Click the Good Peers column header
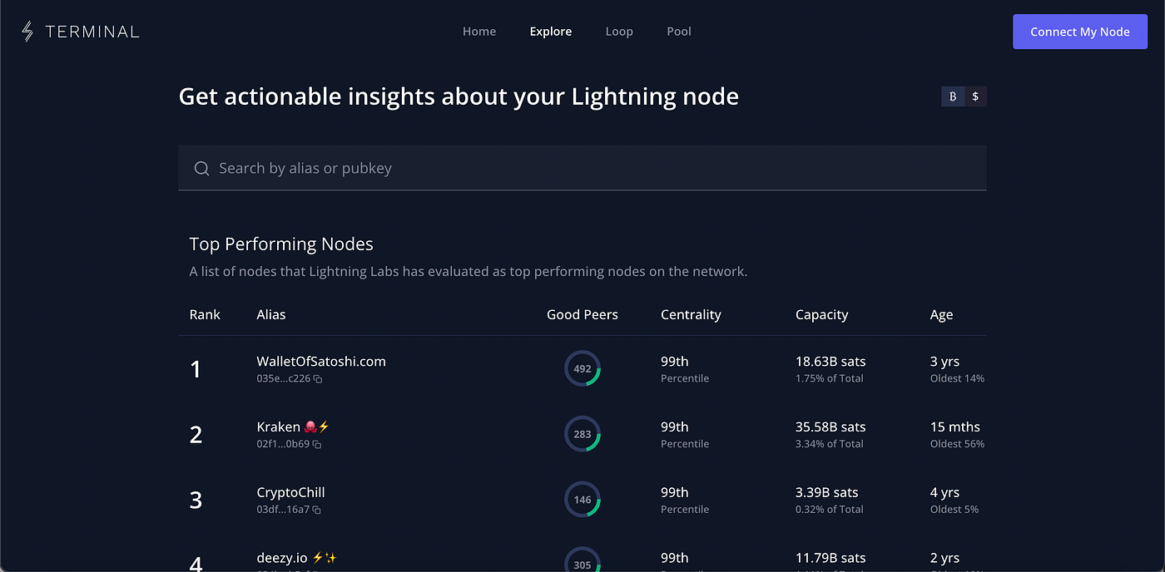Image resolution: width=1165 pixels, height=572 pixels. 582,314
